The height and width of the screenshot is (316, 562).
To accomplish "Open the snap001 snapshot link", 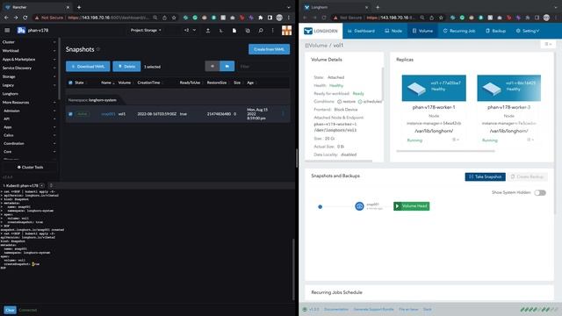I will pyautogui.click(x=108, y=114).
